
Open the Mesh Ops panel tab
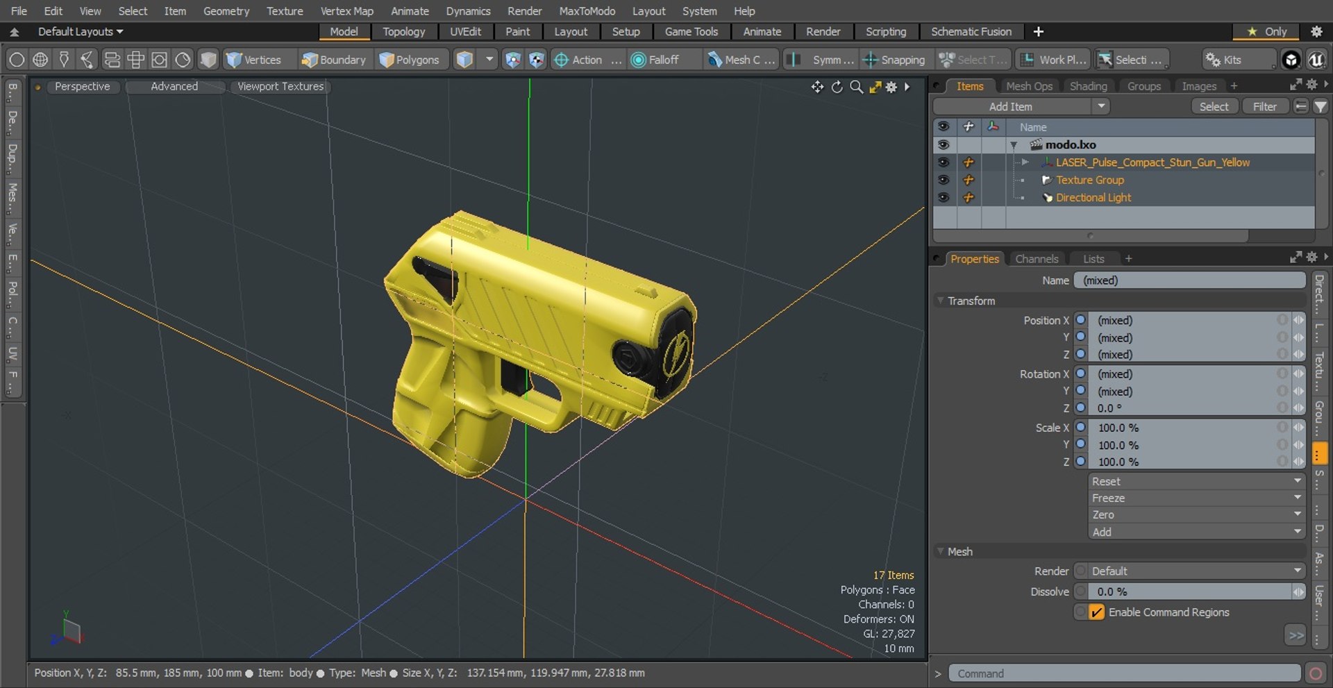click(x=1029, y=86)
